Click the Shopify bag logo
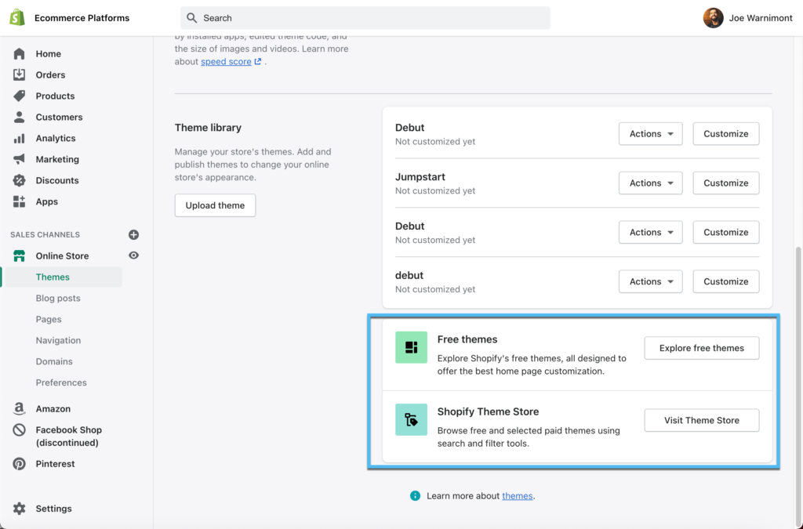Viewport: 803px width, 529px height. coord(17,18)
